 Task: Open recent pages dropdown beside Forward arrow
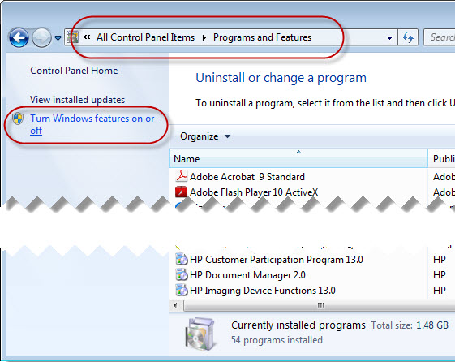tap(58, 37)
